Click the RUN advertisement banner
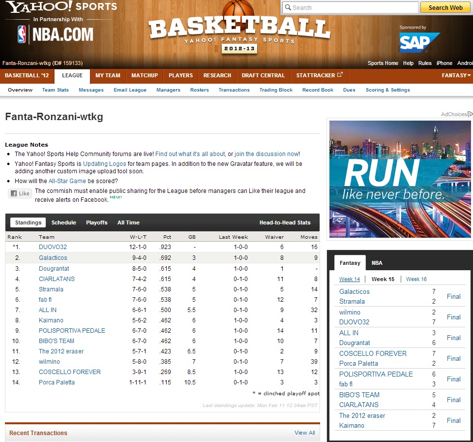Screen dimensions: 473x442 pos(399,180)
